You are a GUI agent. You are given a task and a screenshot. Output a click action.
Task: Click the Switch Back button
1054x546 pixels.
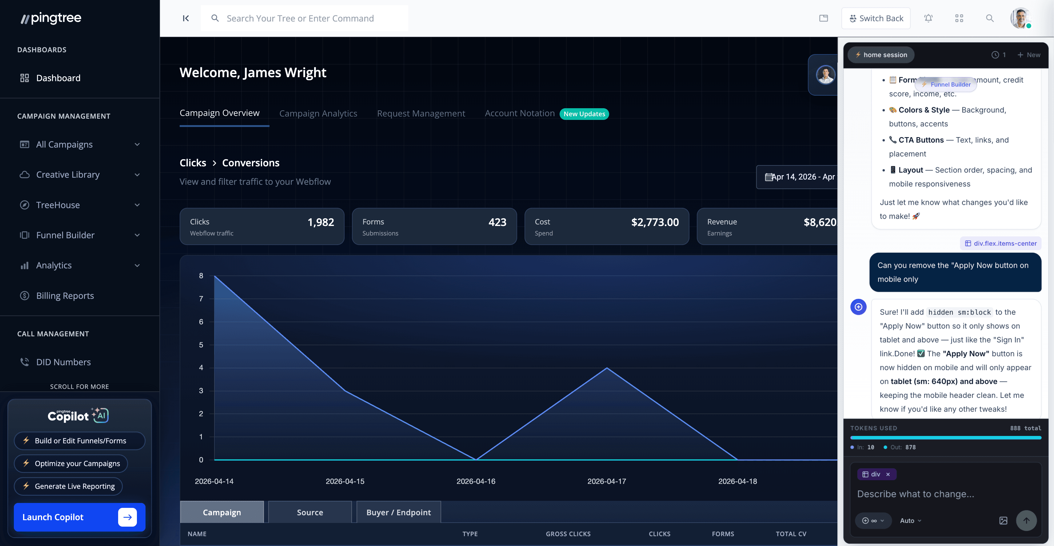click(876, 18)
